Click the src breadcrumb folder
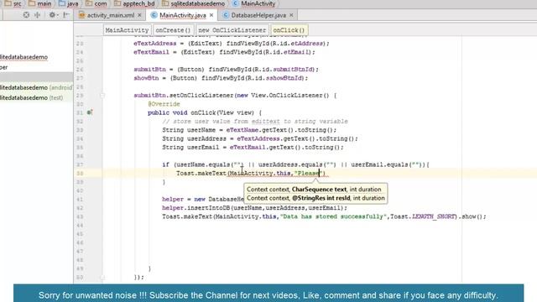537x302 pixels. 13,3
